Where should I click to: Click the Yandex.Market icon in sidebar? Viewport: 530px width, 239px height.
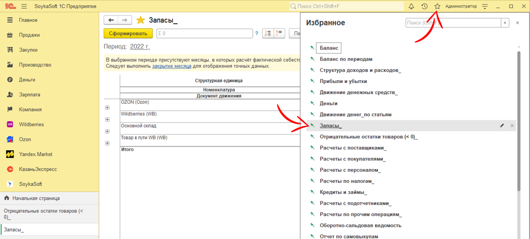point(10,154)
